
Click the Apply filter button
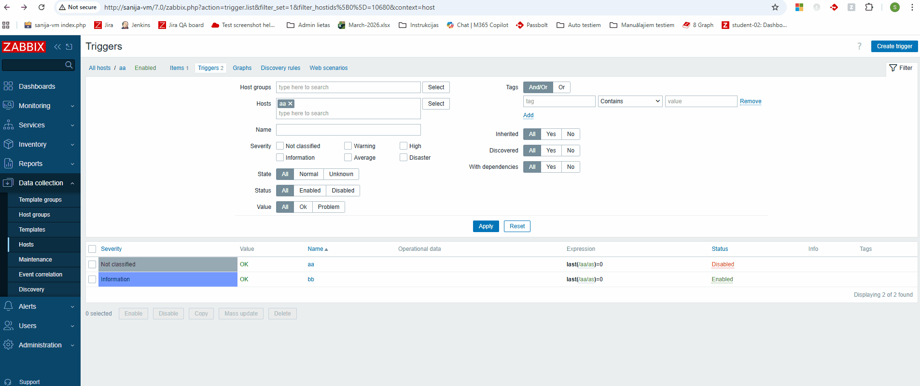[x=486, y=226]
